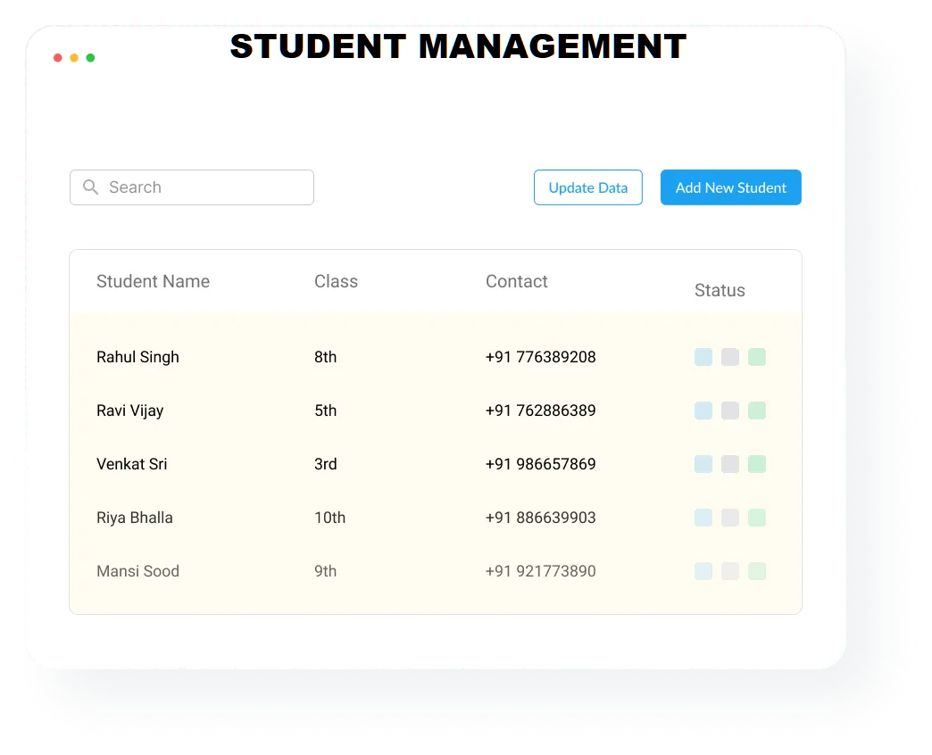Click the green status square for Riya Bhalla
Viewport: 932px width, 755px height.
(757, 518)
